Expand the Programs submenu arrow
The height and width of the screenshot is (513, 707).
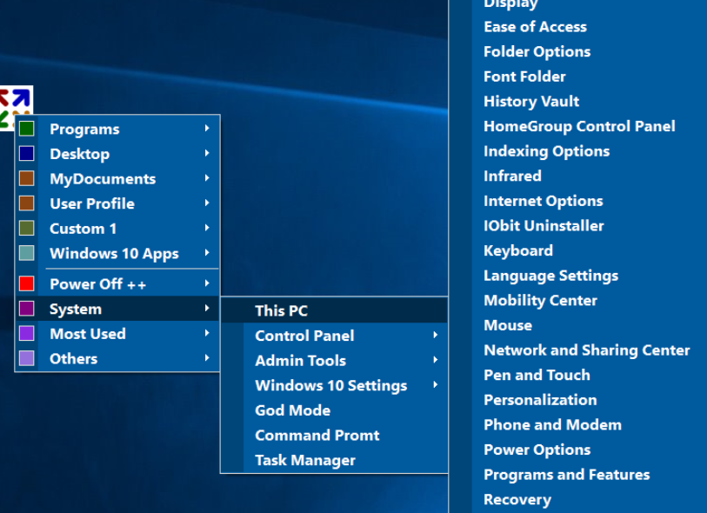click(207, 129)
